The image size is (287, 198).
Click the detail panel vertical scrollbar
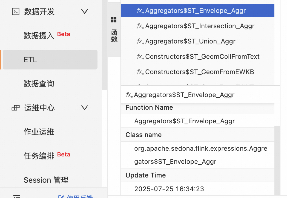pos(277,161)
